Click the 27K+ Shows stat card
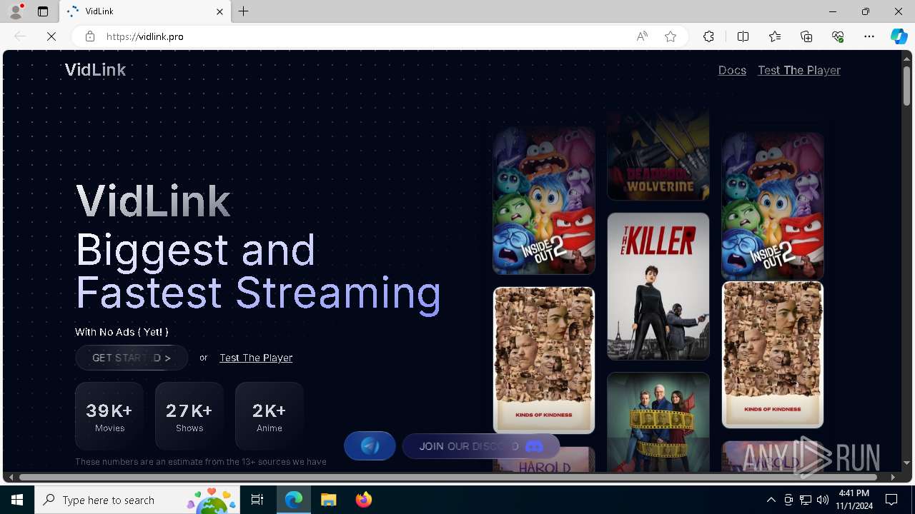 click(x=189, y=416)
